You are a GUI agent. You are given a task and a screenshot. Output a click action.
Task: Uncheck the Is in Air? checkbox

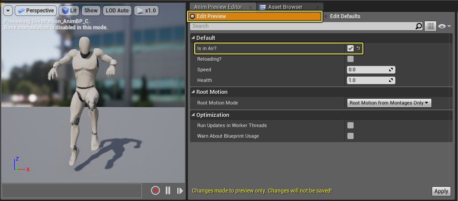pos(350,48)
